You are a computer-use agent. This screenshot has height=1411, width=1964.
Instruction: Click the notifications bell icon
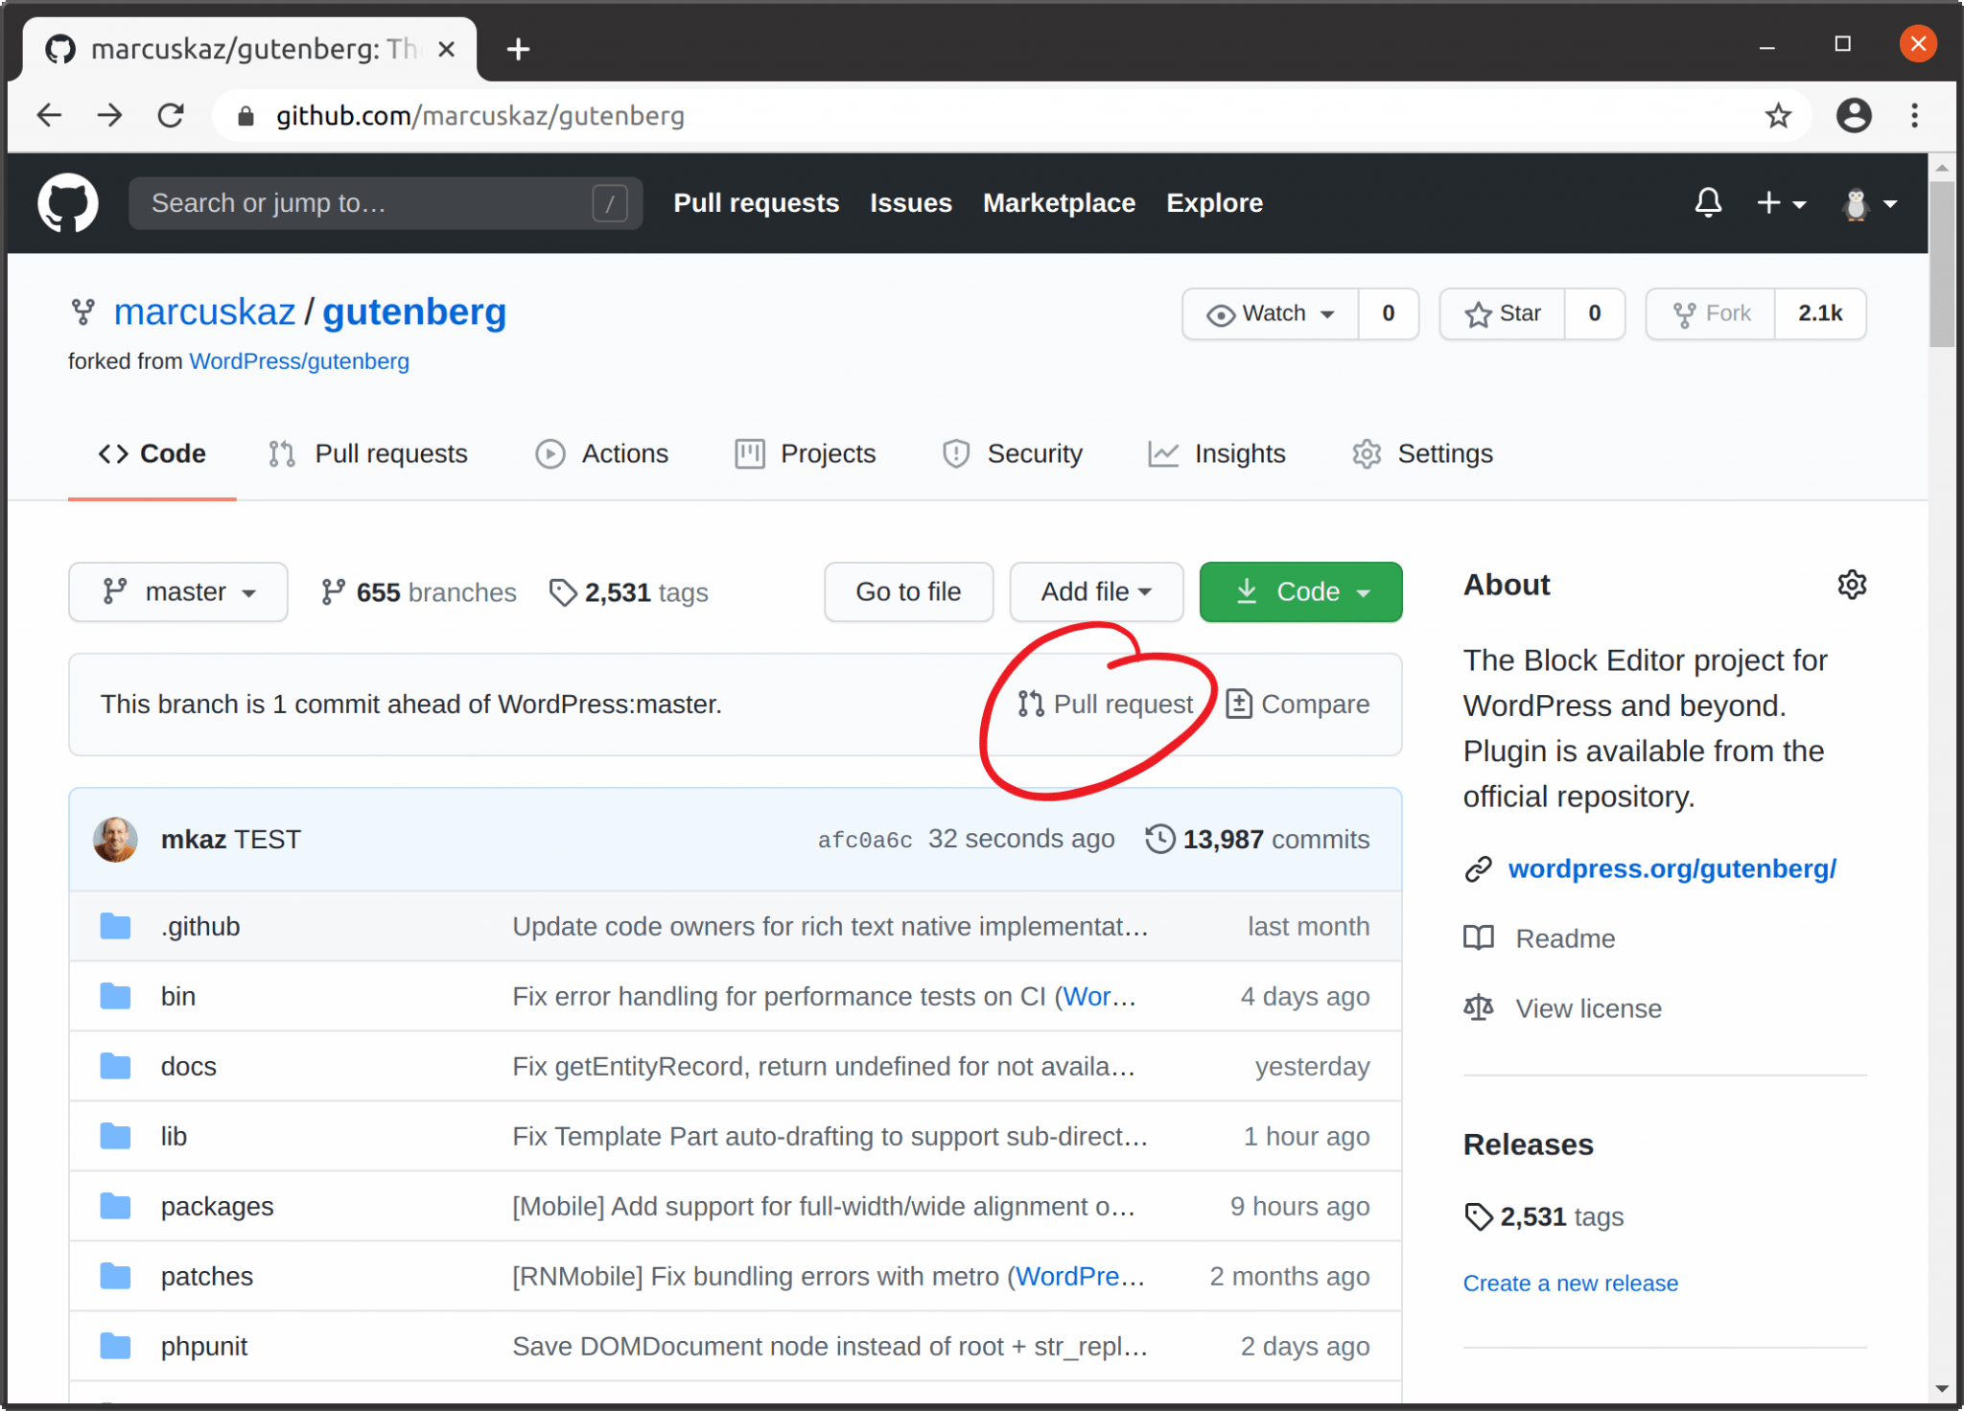[x=1709, y=202]
